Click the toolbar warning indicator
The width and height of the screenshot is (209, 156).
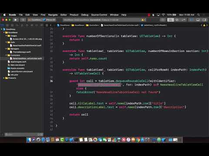[142, 20]
